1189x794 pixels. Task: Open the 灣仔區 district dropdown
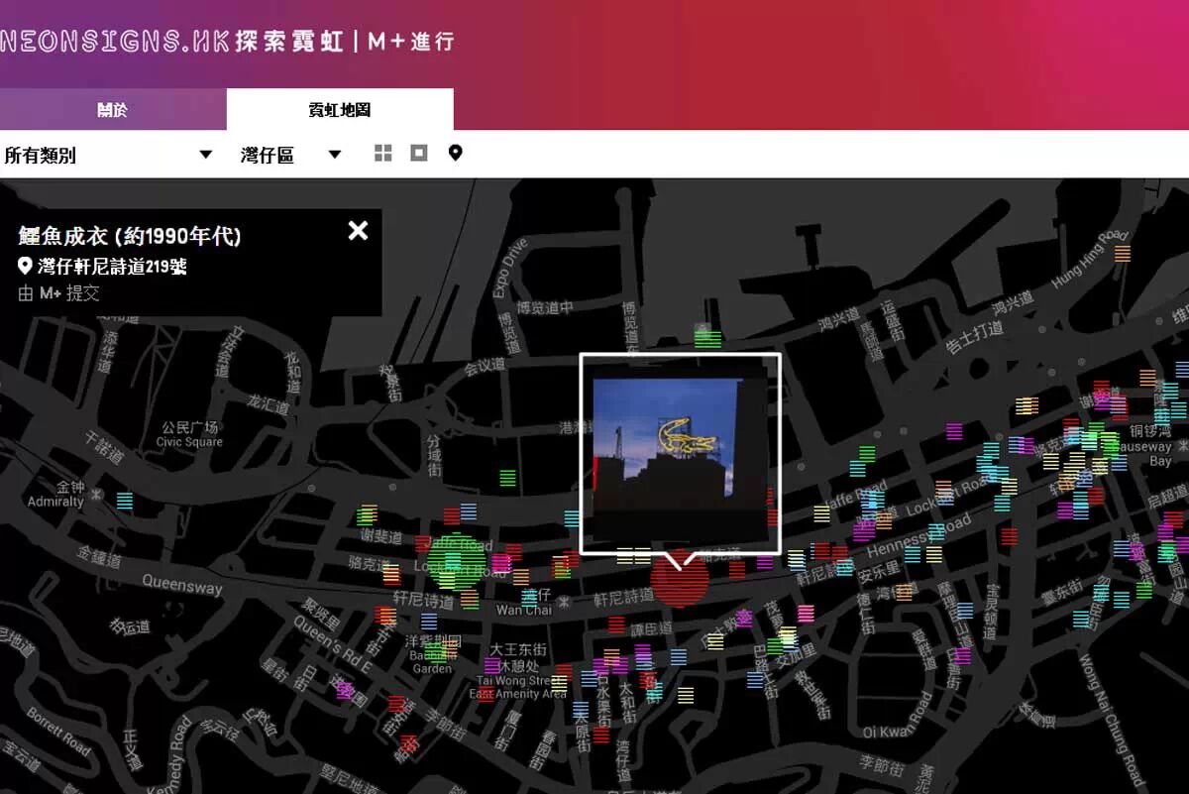coord(291,156)
